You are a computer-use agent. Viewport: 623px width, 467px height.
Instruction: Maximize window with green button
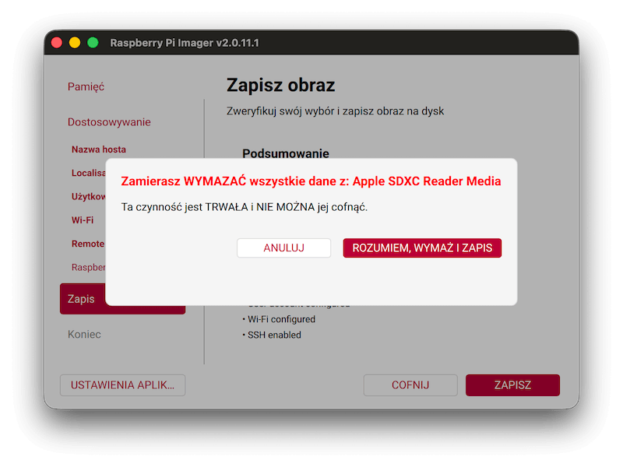click(x=93, y=43)
